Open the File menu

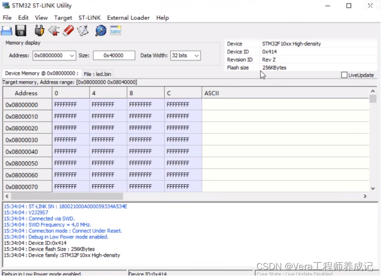coord(7,18)
